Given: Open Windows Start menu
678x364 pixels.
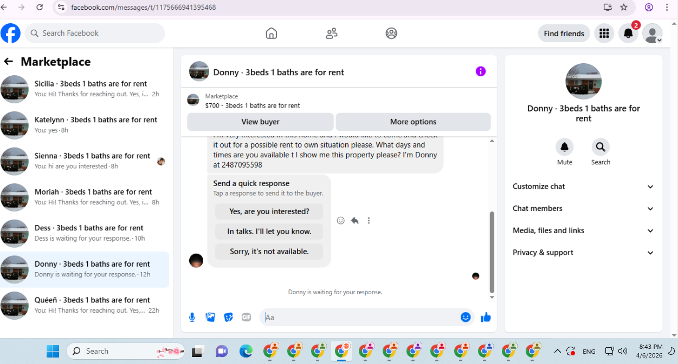Looking at the screenshot, I should tap(53, 351).
